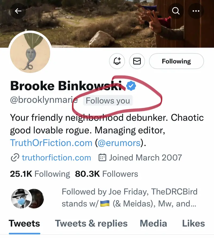This screenshot has width=214, height=238.
Task: Visit the truthorfiction.com website link
Action: (56, 157)
